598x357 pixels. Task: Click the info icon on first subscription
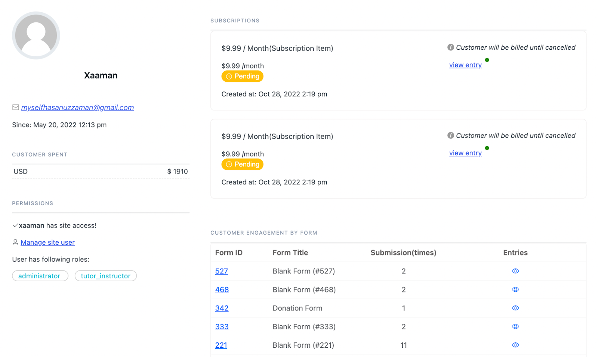click(x=451, y=47)
